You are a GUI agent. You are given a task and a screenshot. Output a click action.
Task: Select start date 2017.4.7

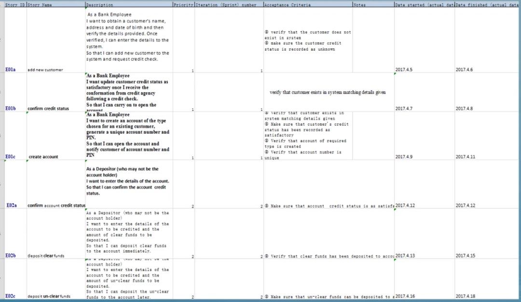click(404, 109)
